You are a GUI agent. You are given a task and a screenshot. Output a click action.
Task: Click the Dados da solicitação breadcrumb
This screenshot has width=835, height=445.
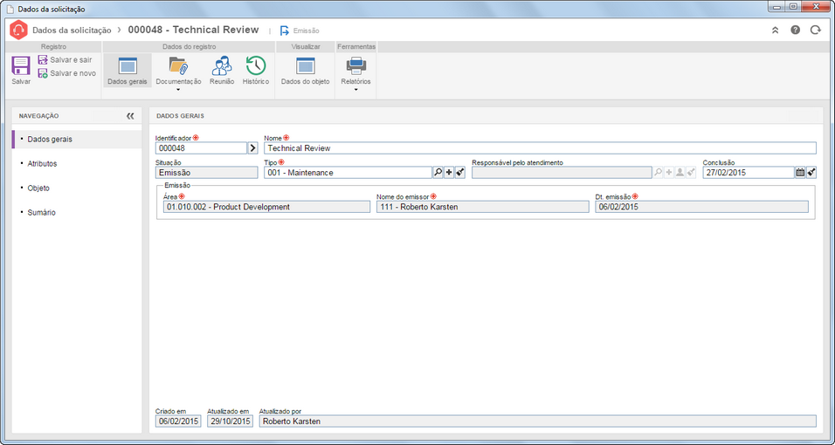(72, 31)
